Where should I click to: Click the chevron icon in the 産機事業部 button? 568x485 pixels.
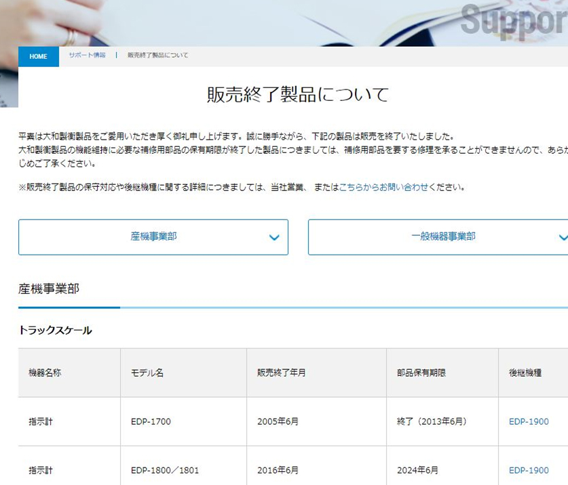click(274, 238)
